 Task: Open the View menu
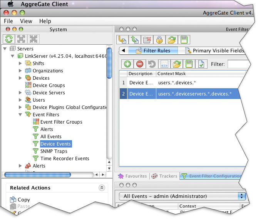(26, 21)
